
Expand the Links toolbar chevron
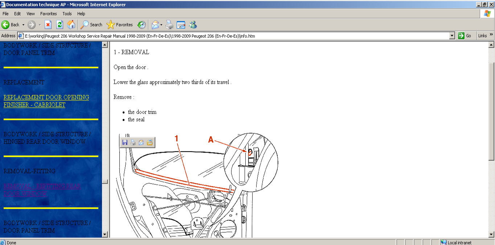491,35
